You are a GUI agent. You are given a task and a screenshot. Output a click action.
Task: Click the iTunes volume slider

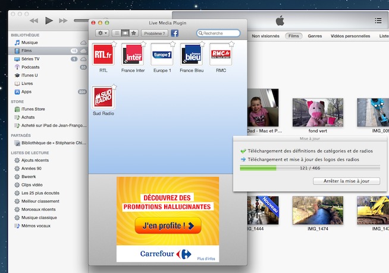click(80, 21)
